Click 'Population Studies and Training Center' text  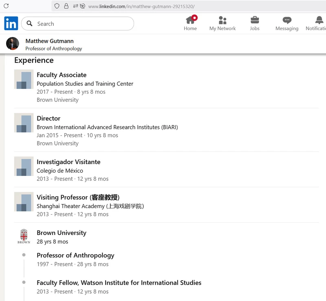[85, 83]
